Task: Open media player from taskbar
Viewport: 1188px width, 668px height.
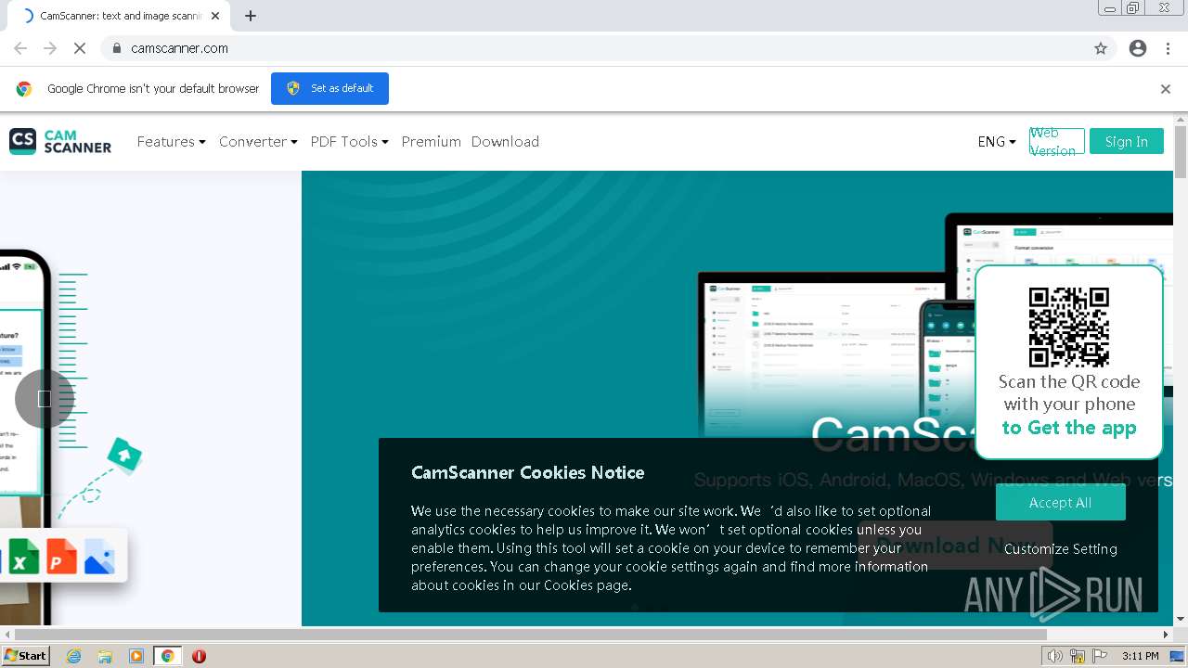Action: (x=136, y=656)
